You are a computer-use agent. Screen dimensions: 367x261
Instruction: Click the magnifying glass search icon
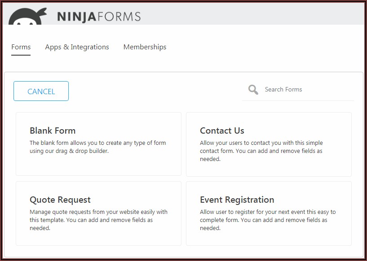click(x=253, y=90)
